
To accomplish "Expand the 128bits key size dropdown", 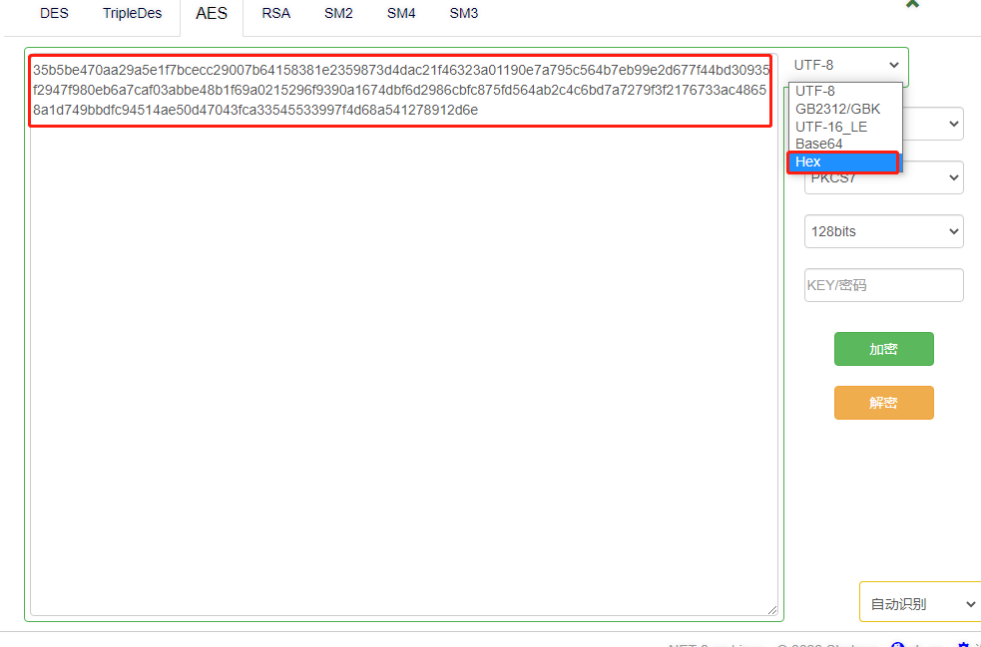I will point(883,231).
